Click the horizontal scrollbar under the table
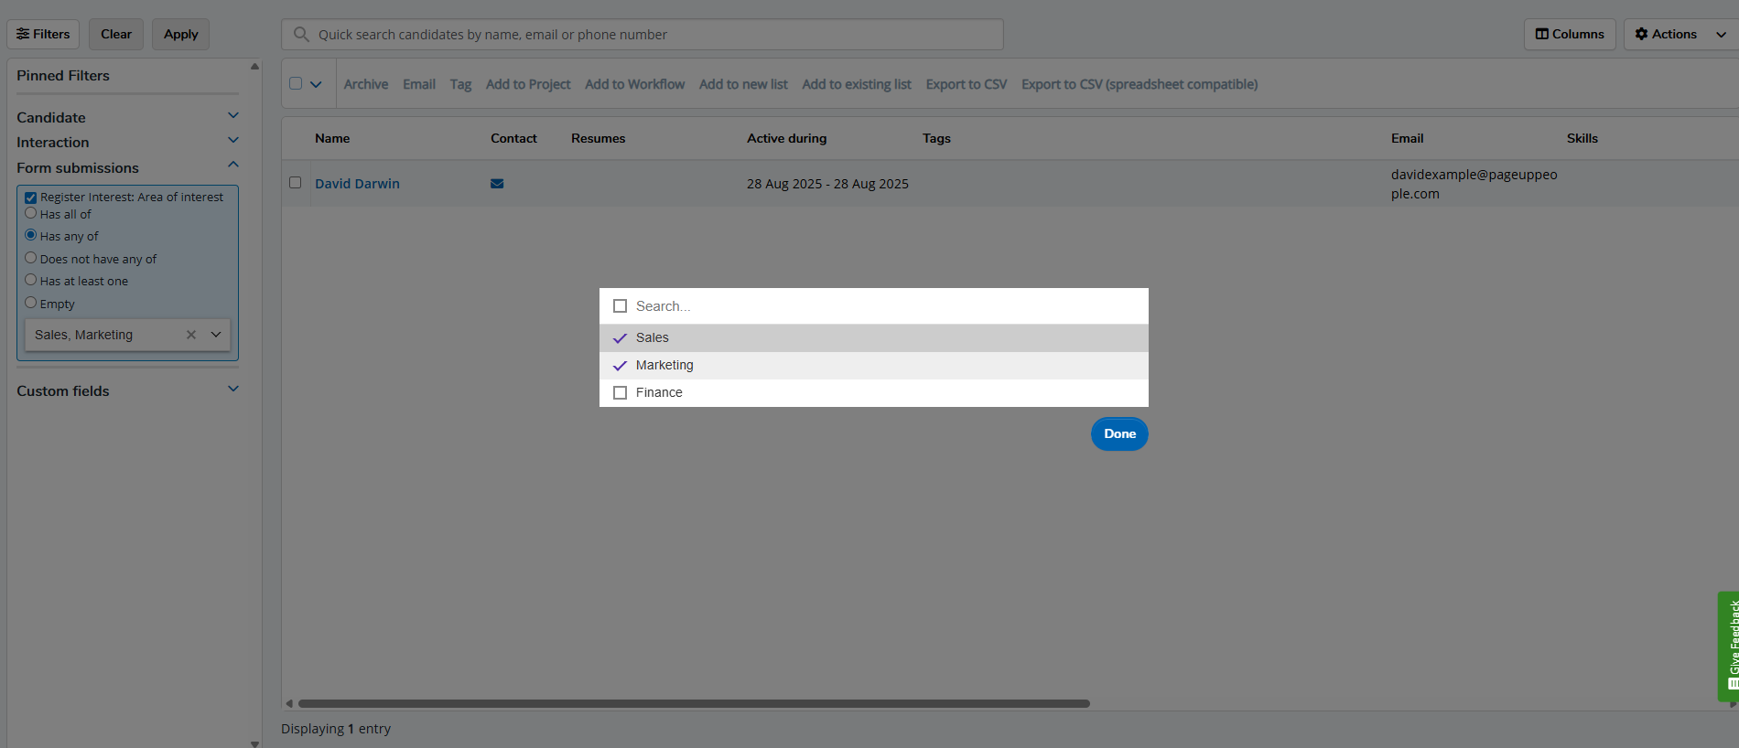Image resolution: width=1739 pixels, height=748 pixels. click(694, 703)
